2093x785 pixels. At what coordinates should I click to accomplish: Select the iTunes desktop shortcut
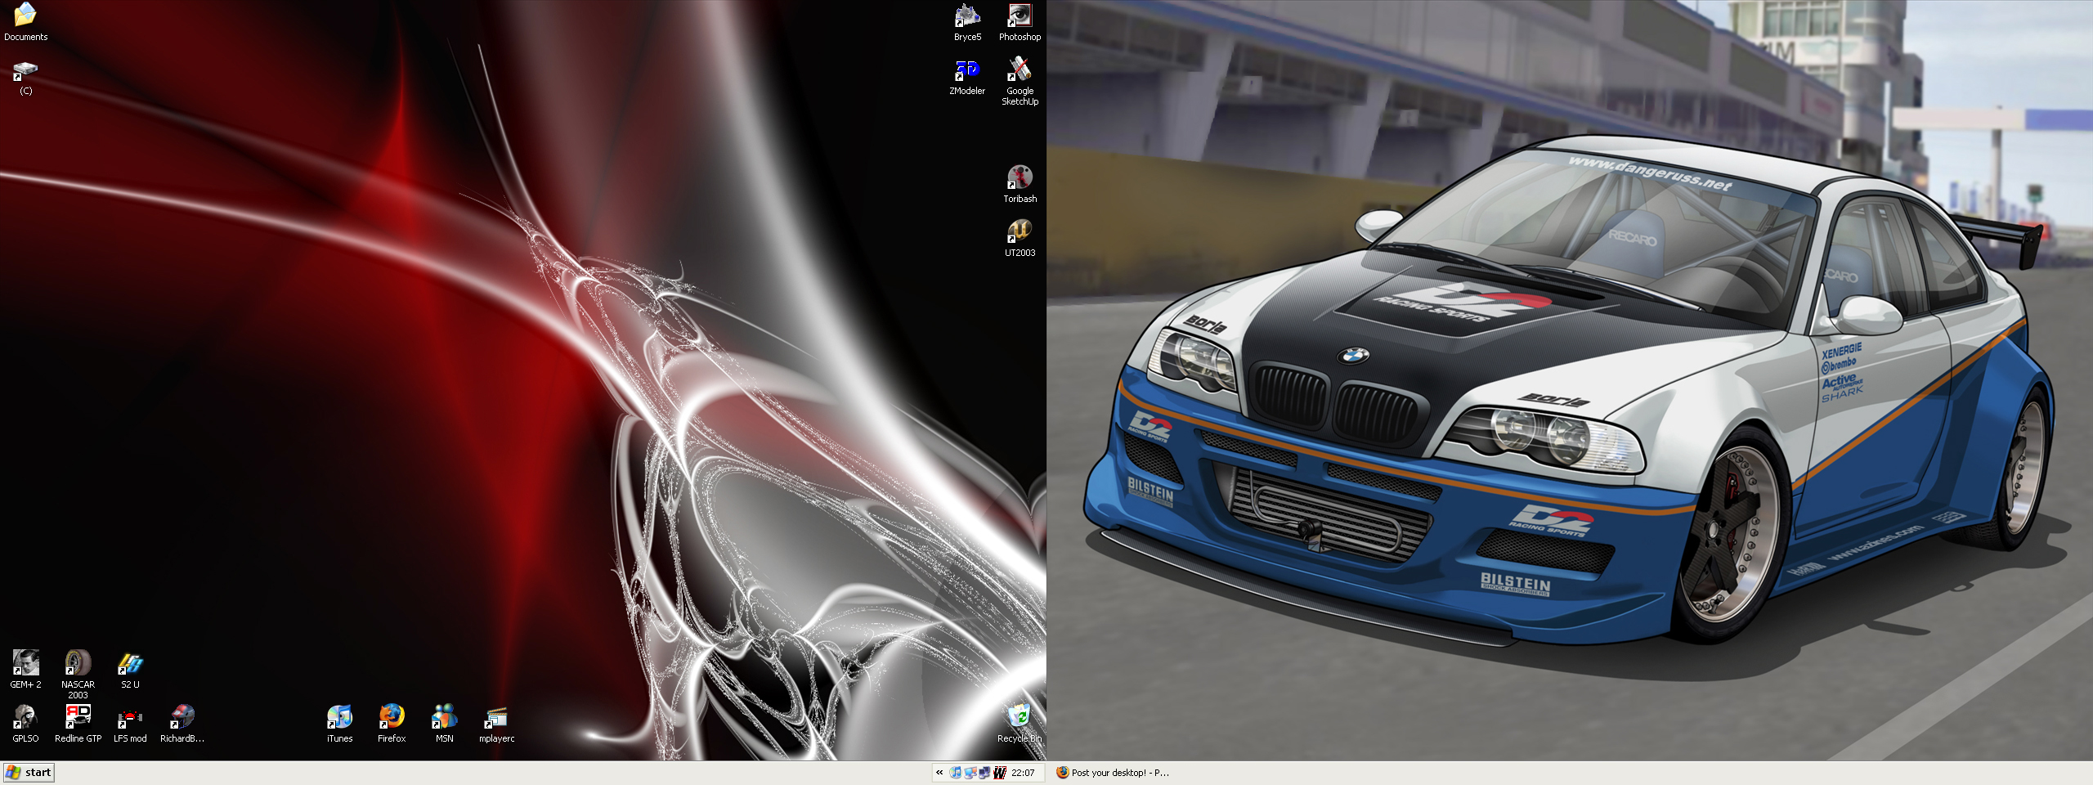coord(339,724)
